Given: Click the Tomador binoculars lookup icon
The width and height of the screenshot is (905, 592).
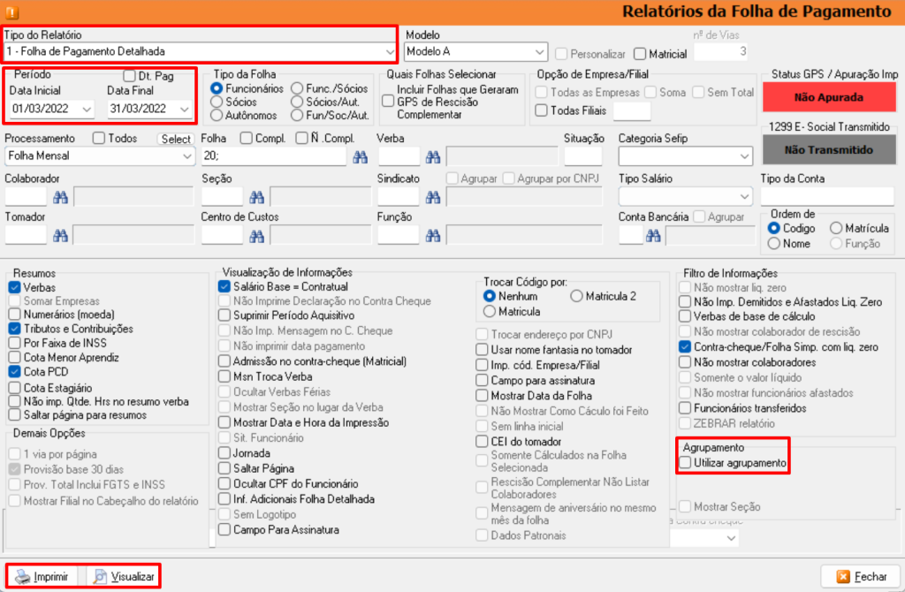Looking at the screenshot, I should [x=60, y=235].
